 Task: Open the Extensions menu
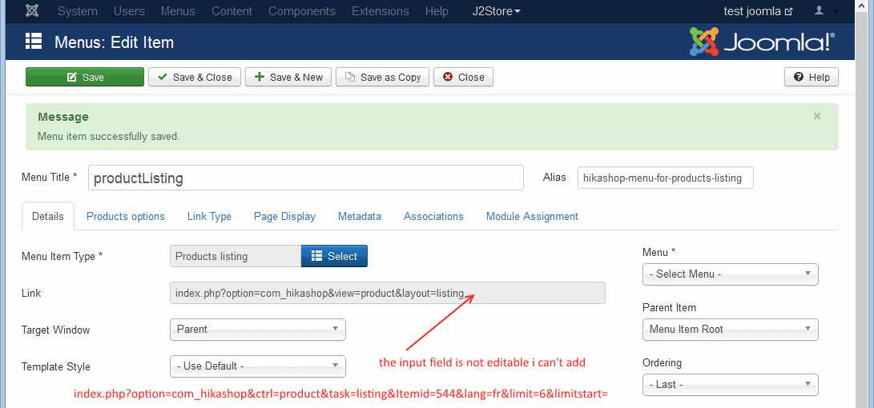coord(381,11)
